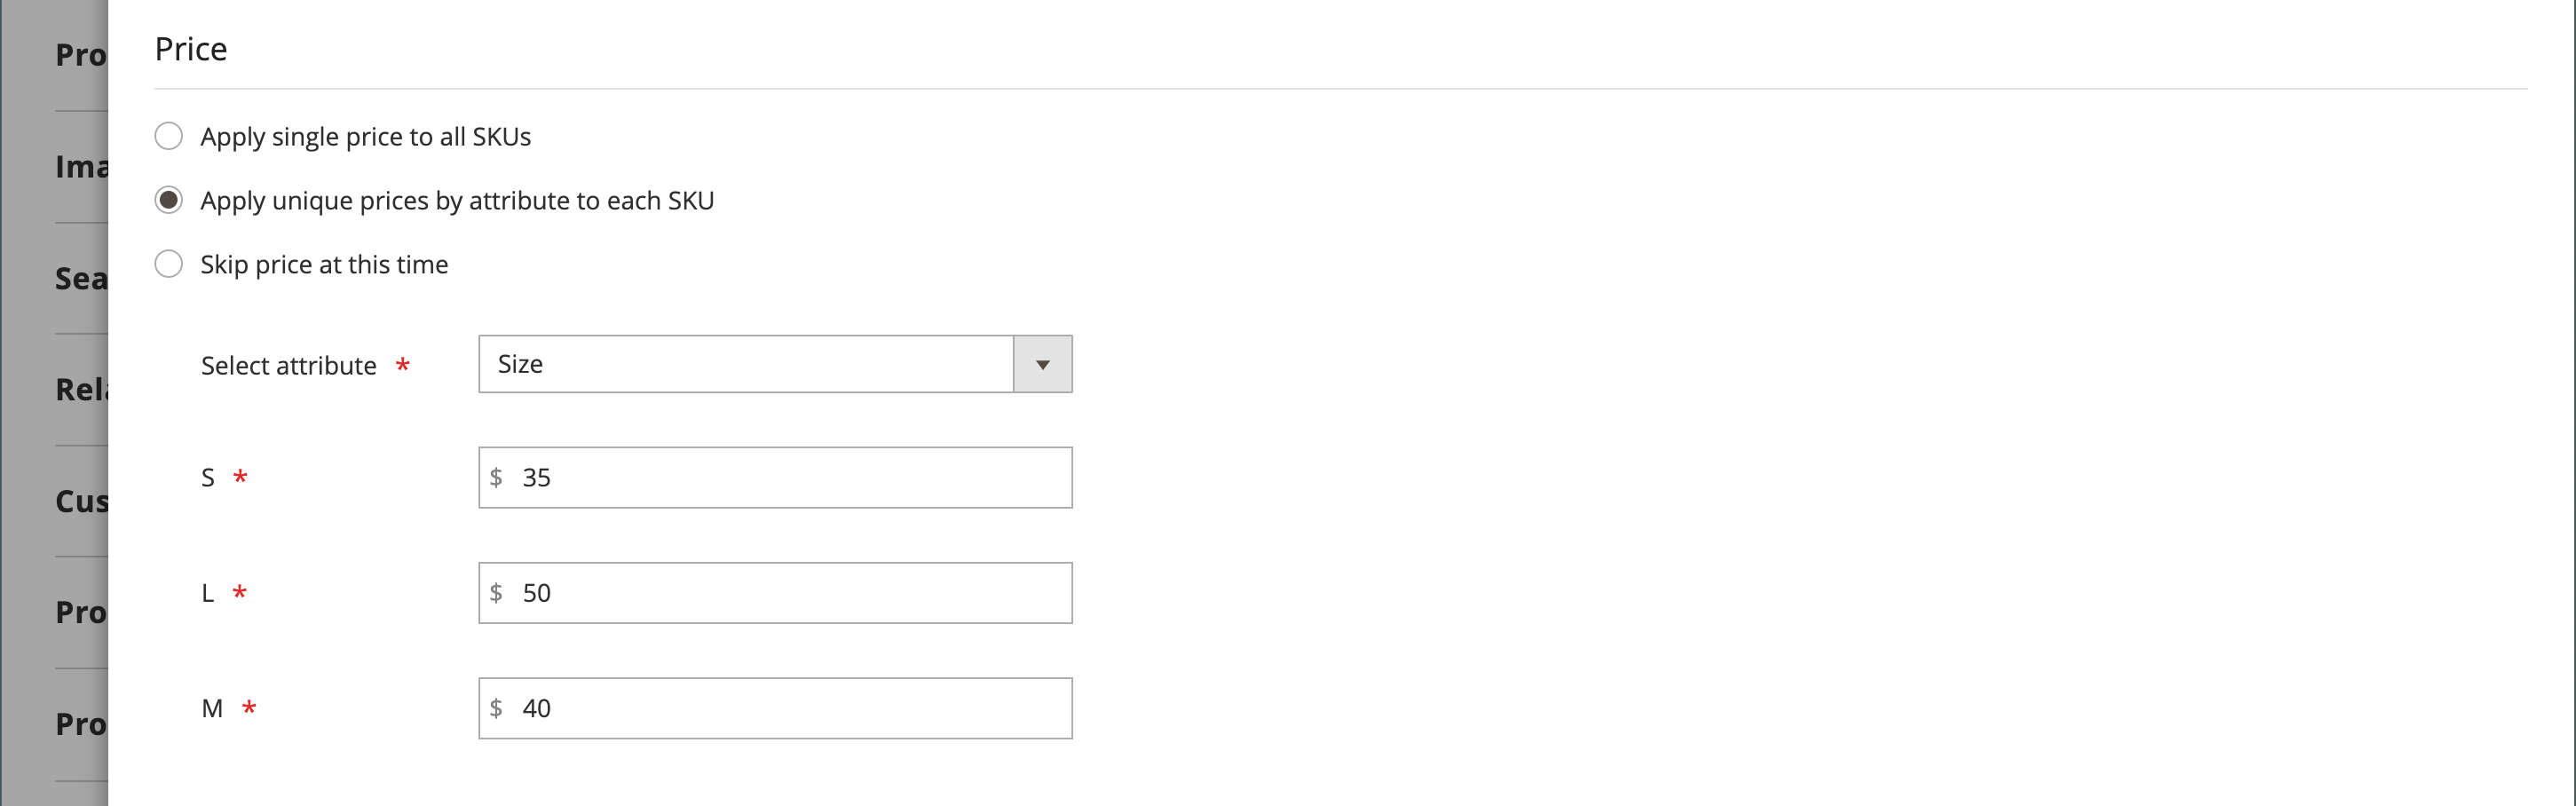Click the dropdown arrow next to Size
2576x806 pixels.
tap(1043, 364)
